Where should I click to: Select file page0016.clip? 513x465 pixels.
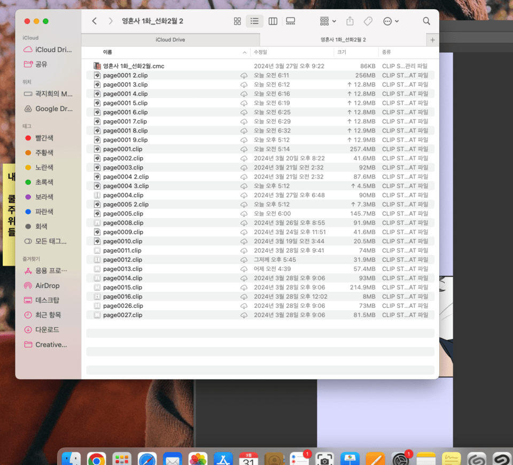point(260,297)
